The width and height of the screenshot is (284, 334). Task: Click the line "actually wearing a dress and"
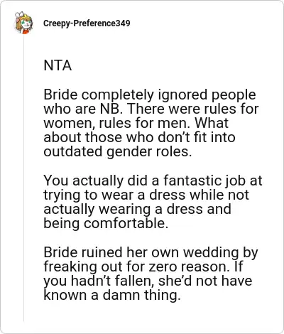tap(137, 210)
